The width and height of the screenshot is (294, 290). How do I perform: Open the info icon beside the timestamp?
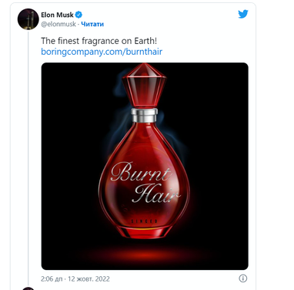click(x=243, y=278)
